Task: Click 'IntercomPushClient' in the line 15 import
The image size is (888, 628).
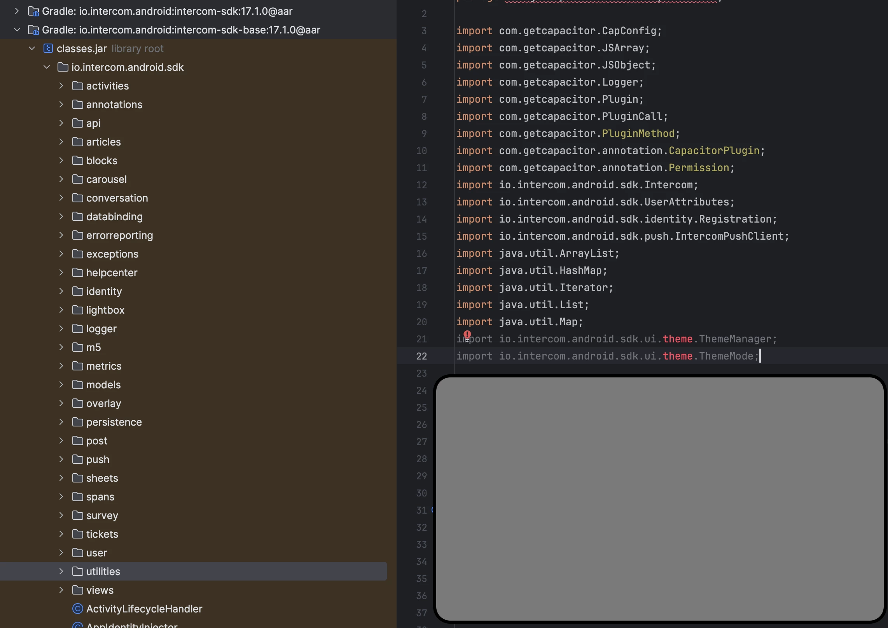Action: point(729,236)
